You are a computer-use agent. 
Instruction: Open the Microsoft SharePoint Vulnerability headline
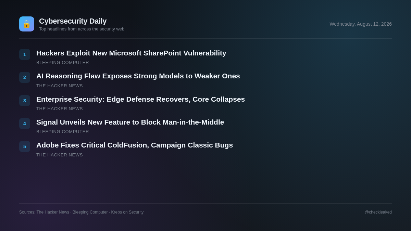(x=131, y=53)
